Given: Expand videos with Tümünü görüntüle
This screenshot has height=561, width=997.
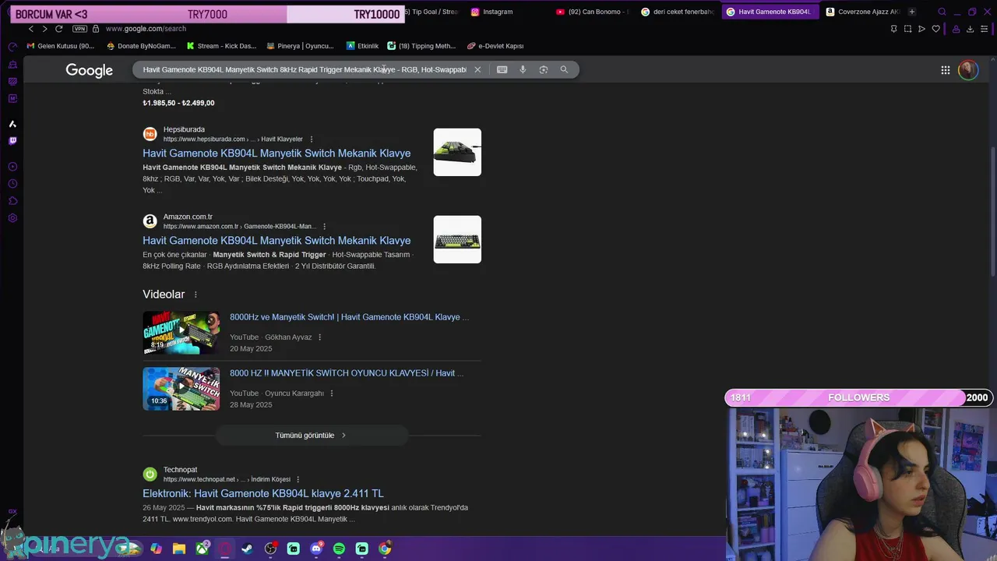Looking at the screenshot, I should click(312, 436).
